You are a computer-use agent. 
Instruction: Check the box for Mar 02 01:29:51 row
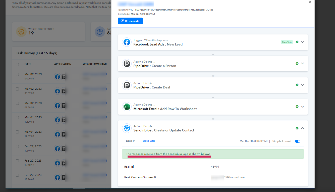click(17, 103)
